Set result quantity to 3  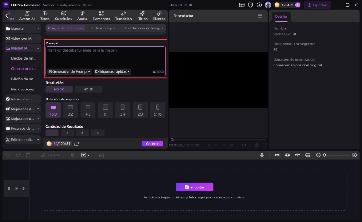pos(82,132)
